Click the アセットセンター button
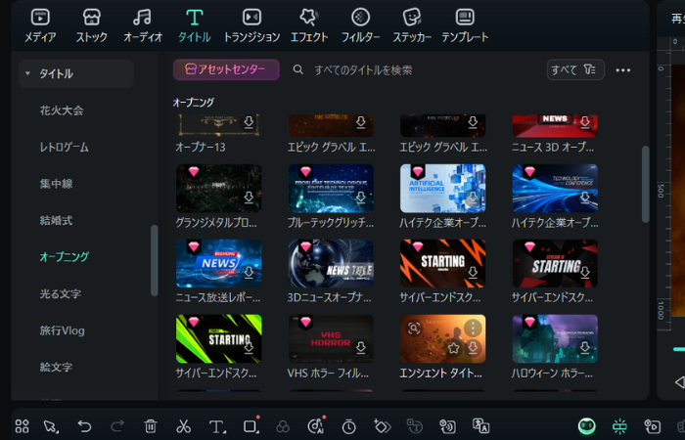Viewport: 685px width, 440px height. (x=226, y=70)
